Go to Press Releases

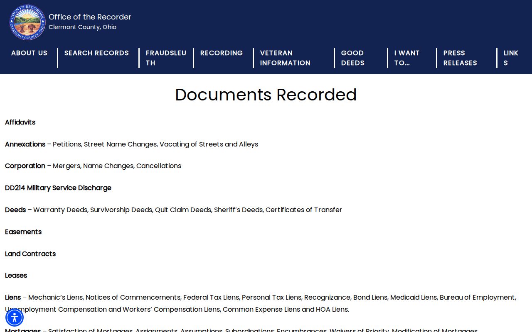click(460, 58)
